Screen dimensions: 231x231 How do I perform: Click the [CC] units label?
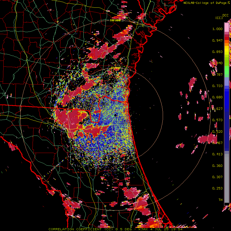coord(219,18)
